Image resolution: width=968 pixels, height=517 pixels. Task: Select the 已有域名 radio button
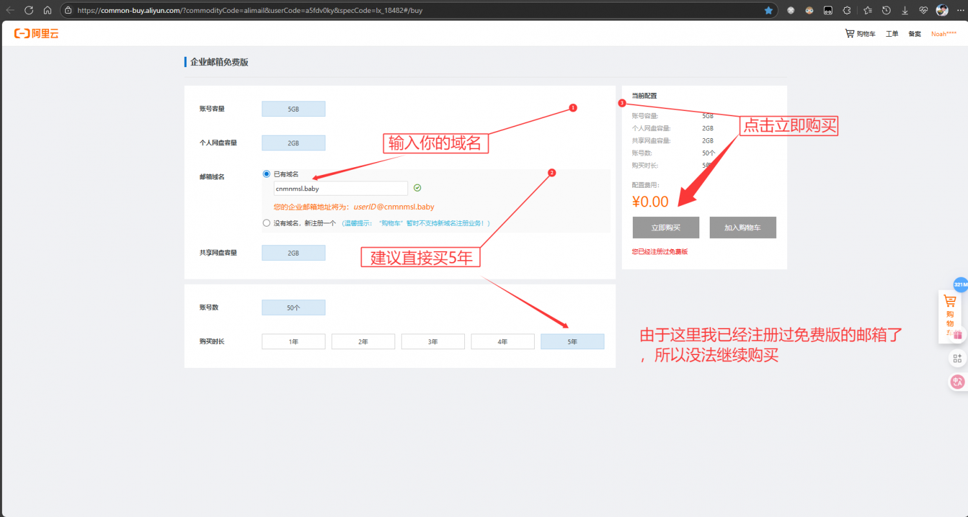[266, 174]
